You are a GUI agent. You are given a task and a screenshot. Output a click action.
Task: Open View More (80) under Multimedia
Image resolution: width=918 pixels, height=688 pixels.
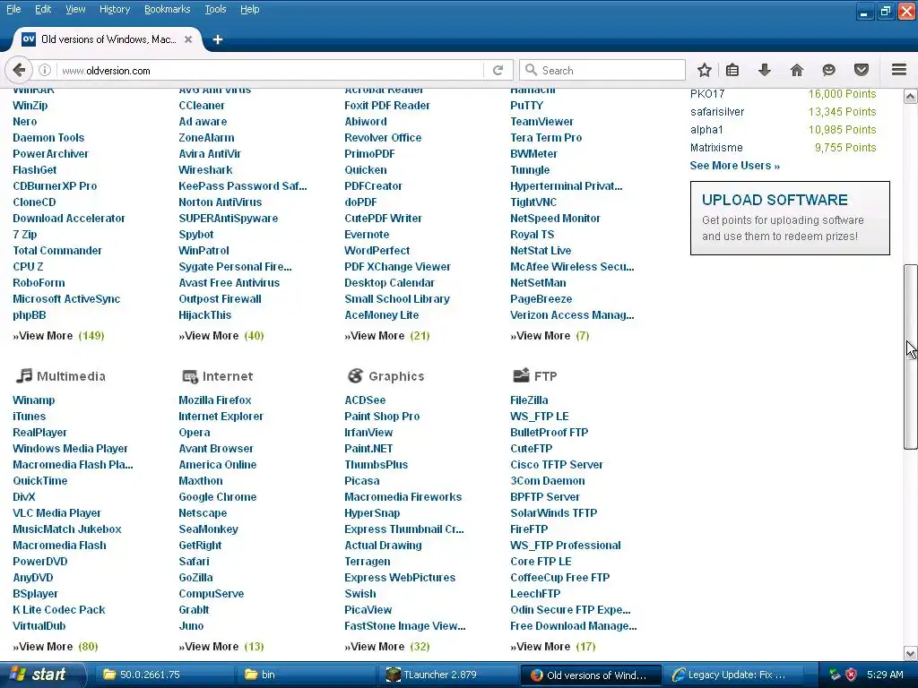coord(56,647)
